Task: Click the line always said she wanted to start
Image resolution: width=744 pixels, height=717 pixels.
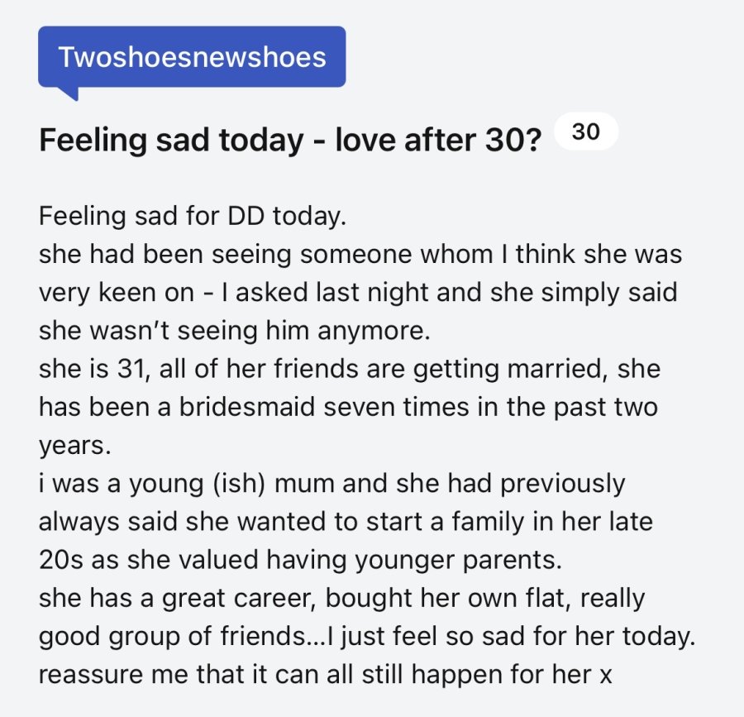Action: (346, 522)
